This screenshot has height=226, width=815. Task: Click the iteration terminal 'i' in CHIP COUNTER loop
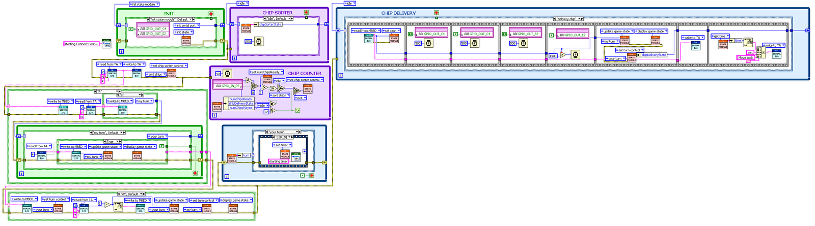point(214,115)
